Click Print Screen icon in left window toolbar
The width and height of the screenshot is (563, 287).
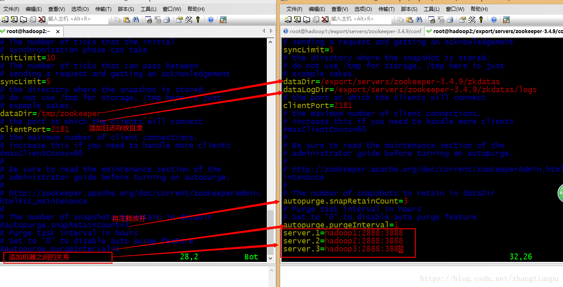(x=149, y=19)
